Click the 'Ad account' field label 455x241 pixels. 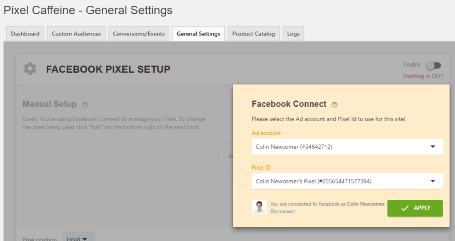tap(266, 133)
